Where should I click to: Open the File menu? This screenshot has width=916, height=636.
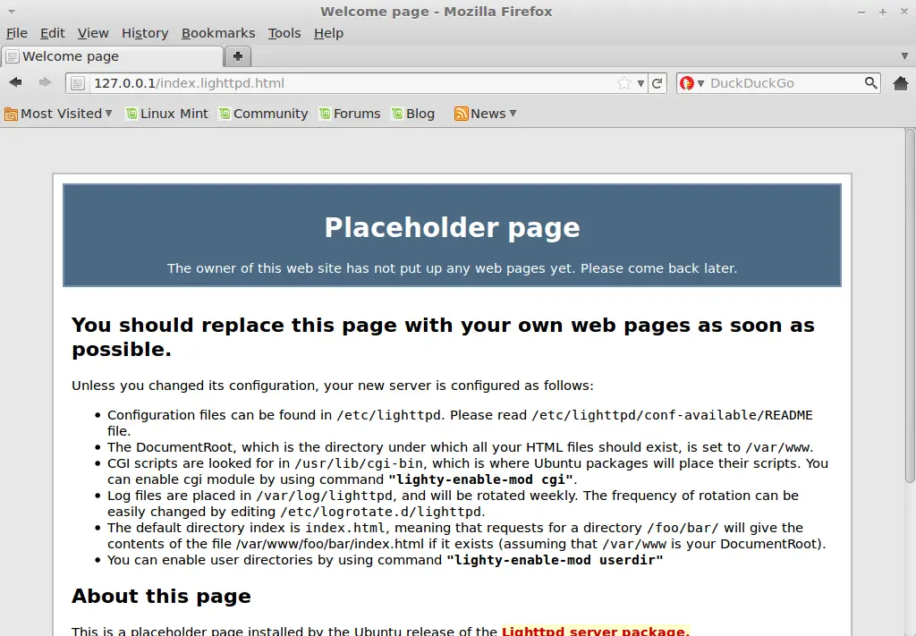(16, 33)
